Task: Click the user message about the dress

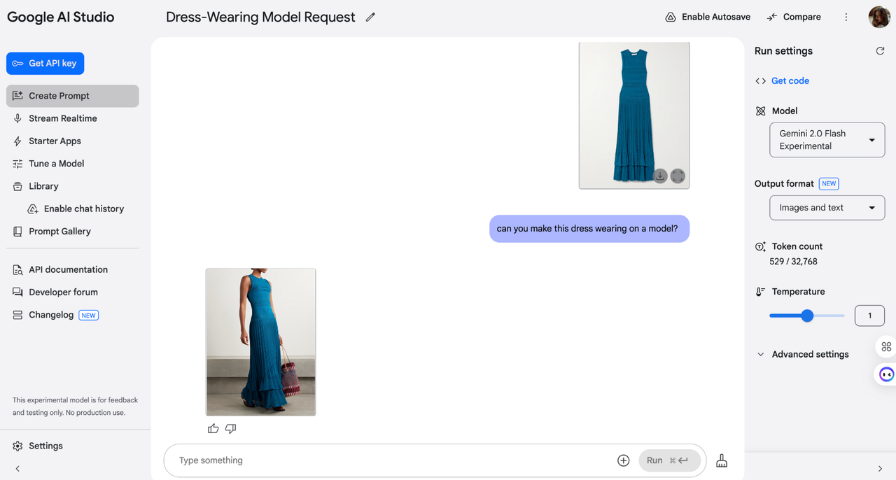Action: pos(589,229)
